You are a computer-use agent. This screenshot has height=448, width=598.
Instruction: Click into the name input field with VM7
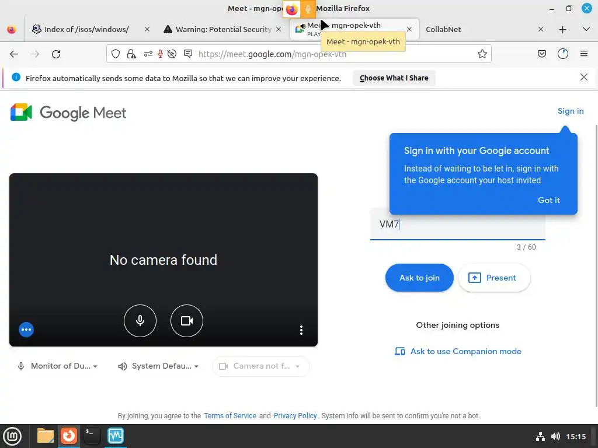pos(458,225)
